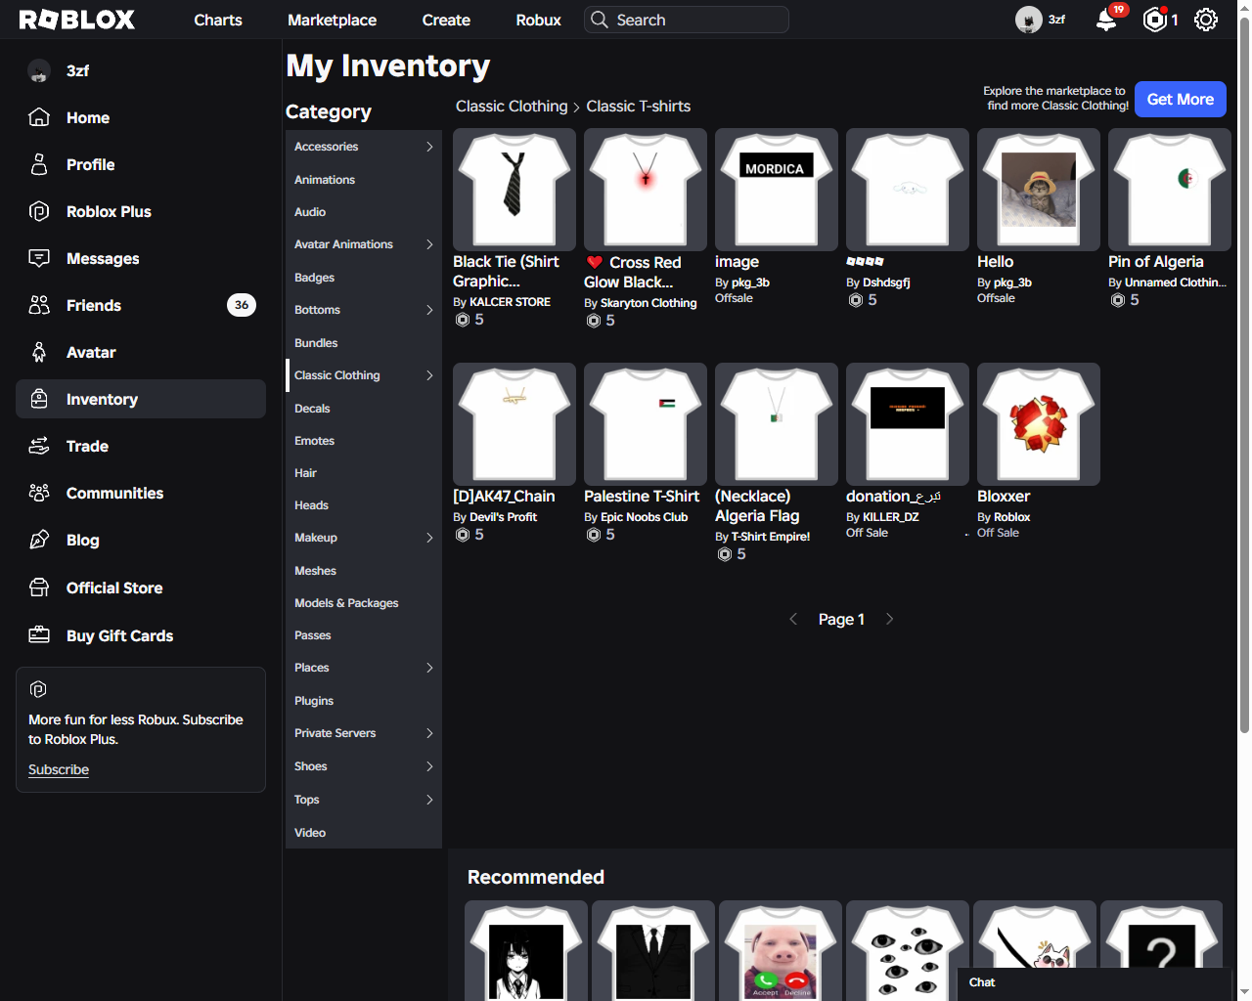This screenshot has height=1001, width=1252.
Task: Click the Communities icon in sidebar
Action: 39,493
